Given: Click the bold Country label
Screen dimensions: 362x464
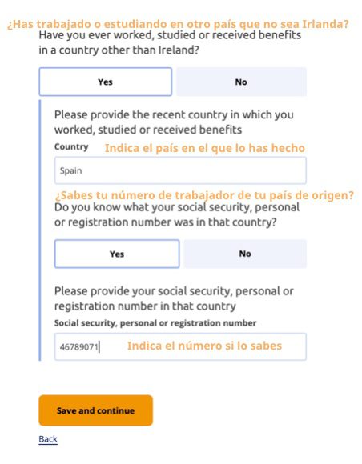Looking at the screenshot, I should (71, 146).
